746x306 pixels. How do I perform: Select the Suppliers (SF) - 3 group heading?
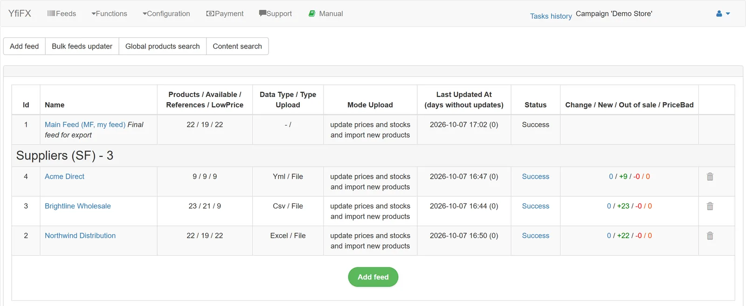pos(65,155)
